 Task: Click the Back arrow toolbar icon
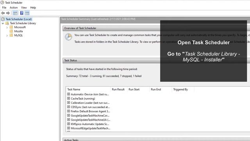pos(3,13)
